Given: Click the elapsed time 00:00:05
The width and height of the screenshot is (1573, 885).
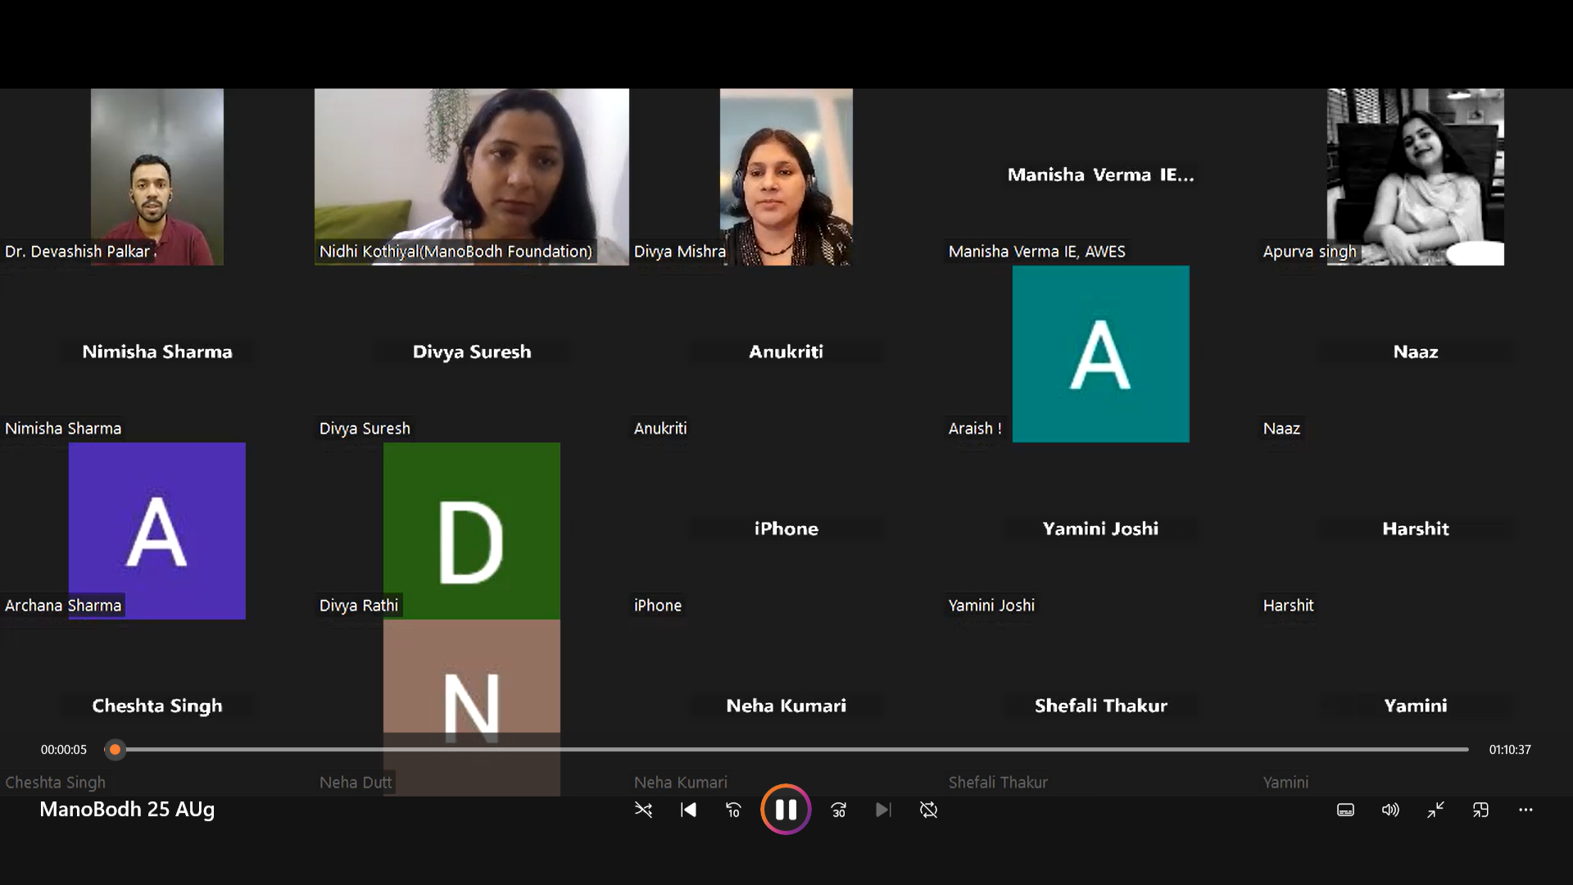Looking at the screenshot, I should pyautogui.click(x=64, y=750).
